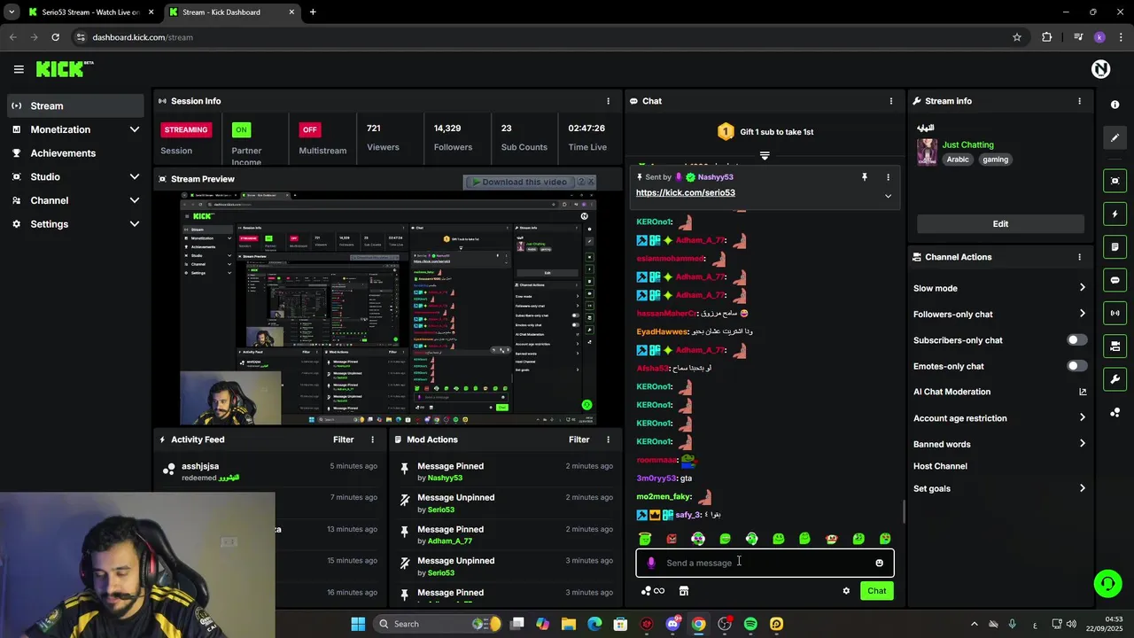The image size is (1134, 638).
Task: Open pinned message three-dot options
Action: [888, 177]
